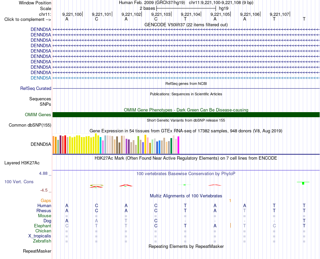Click position marker 9,221,105 in the ruler
The width and height of the screenshot is (320, 259).
(x=220, y=14)
